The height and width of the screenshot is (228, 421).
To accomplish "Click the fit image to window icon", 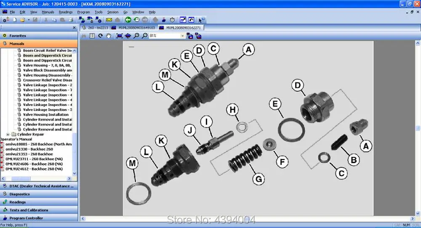I will click(x=120, y=36).
